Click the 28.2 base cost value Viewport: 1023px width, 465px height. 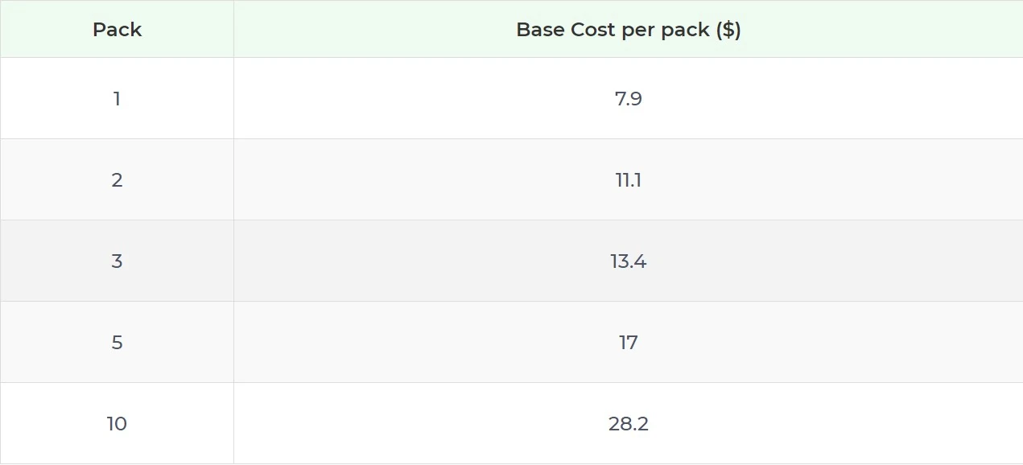point(628,424)
